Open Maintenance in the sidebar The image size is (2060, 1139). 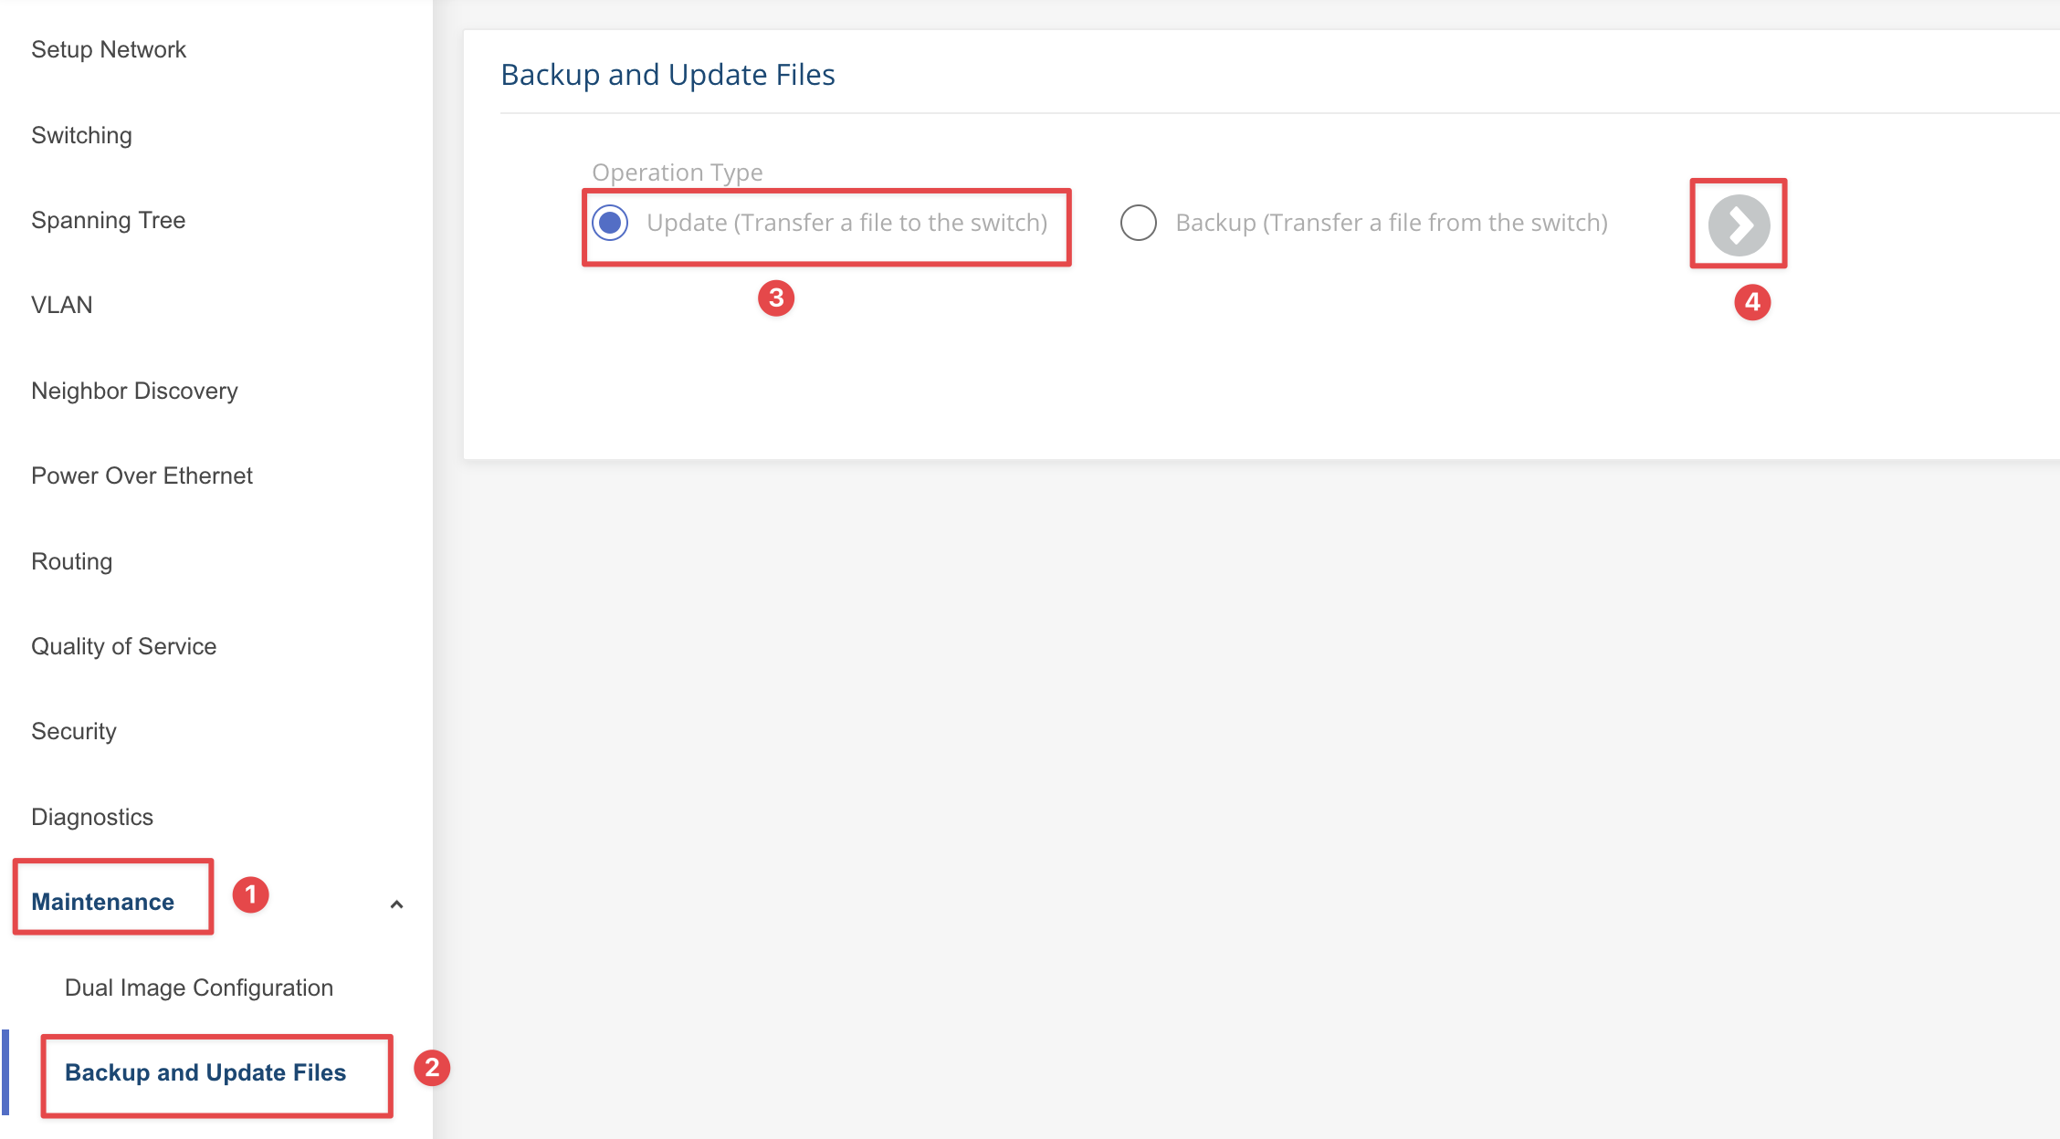(103, 902)
